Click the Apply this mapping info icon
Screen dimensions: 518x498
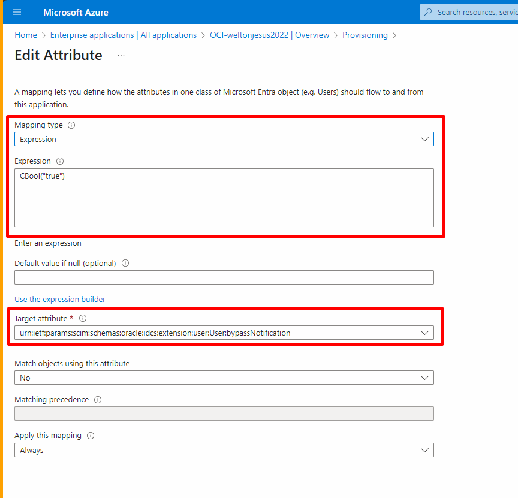(91, 436)
